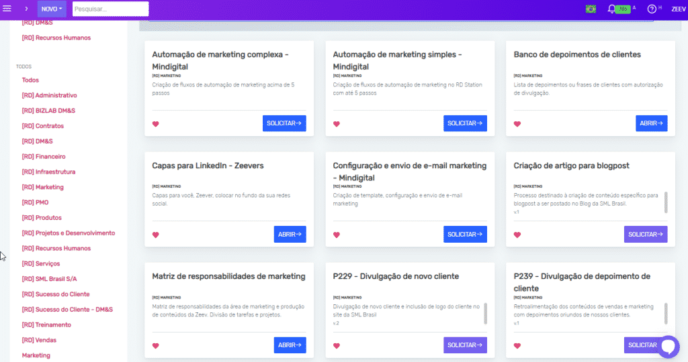Select [RD] SML Brasil S/A category
688x362 pixels.
[x=49, y=279]
